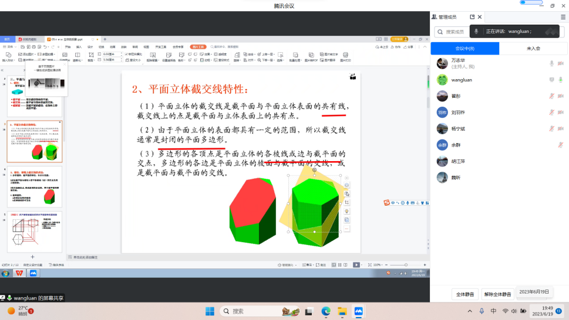Switch to the 未入会 tab
Screen dimensions: 569x320
533,48
